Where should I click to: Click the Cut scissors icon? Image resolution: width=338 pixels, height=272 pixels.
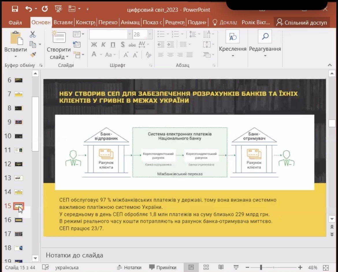[33, 35]
